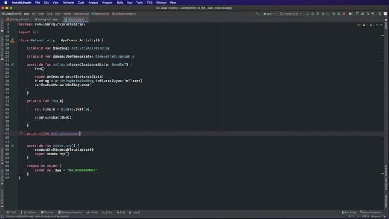Click the Search Everywhere magnifier icon

click(380, 13)
